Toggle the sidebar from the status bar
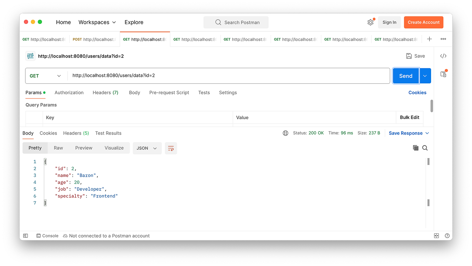The image size is (472, 266). click(x=25, y=236)
